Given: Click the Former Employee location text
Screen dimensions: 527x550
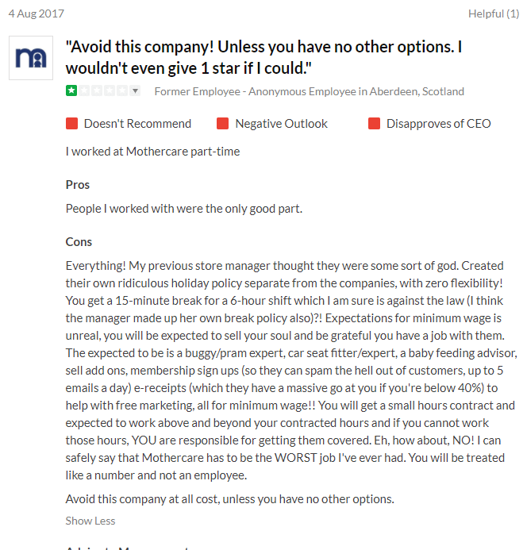Looking at the screenshot, I should point(309,91).
